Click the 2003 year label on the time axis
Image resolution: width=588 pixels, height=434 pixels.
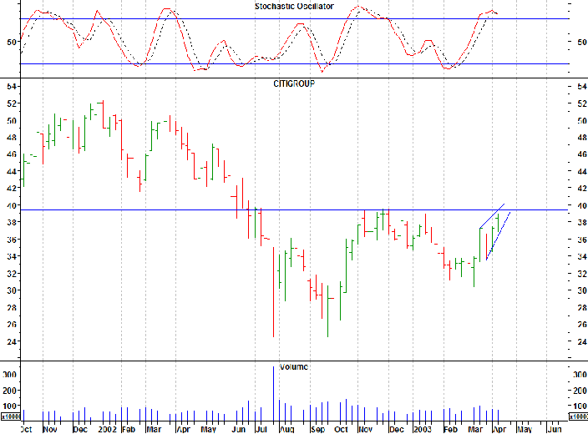(423, 429)
